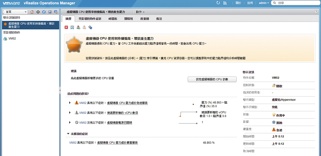Click the Home icon in the left toolbar
321x156 pixels.
[x=32, y=12]
